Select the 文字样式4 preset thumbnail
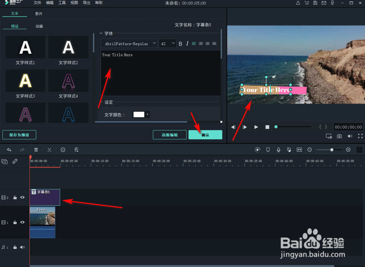365x267 pixels. tap(69, 81)
